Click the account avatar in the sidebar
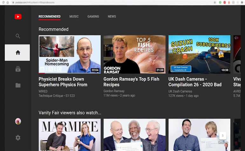245x151 pixels. pos(18,121)
